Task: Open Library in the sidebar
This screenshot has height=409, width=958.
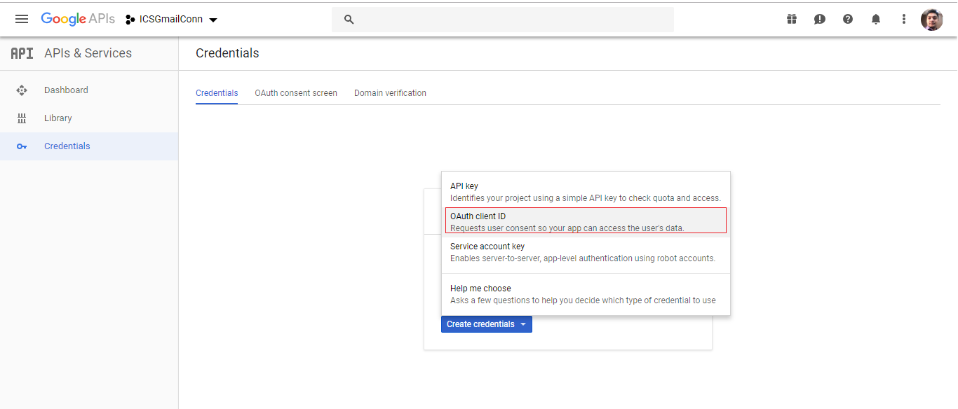Action: 89,118
